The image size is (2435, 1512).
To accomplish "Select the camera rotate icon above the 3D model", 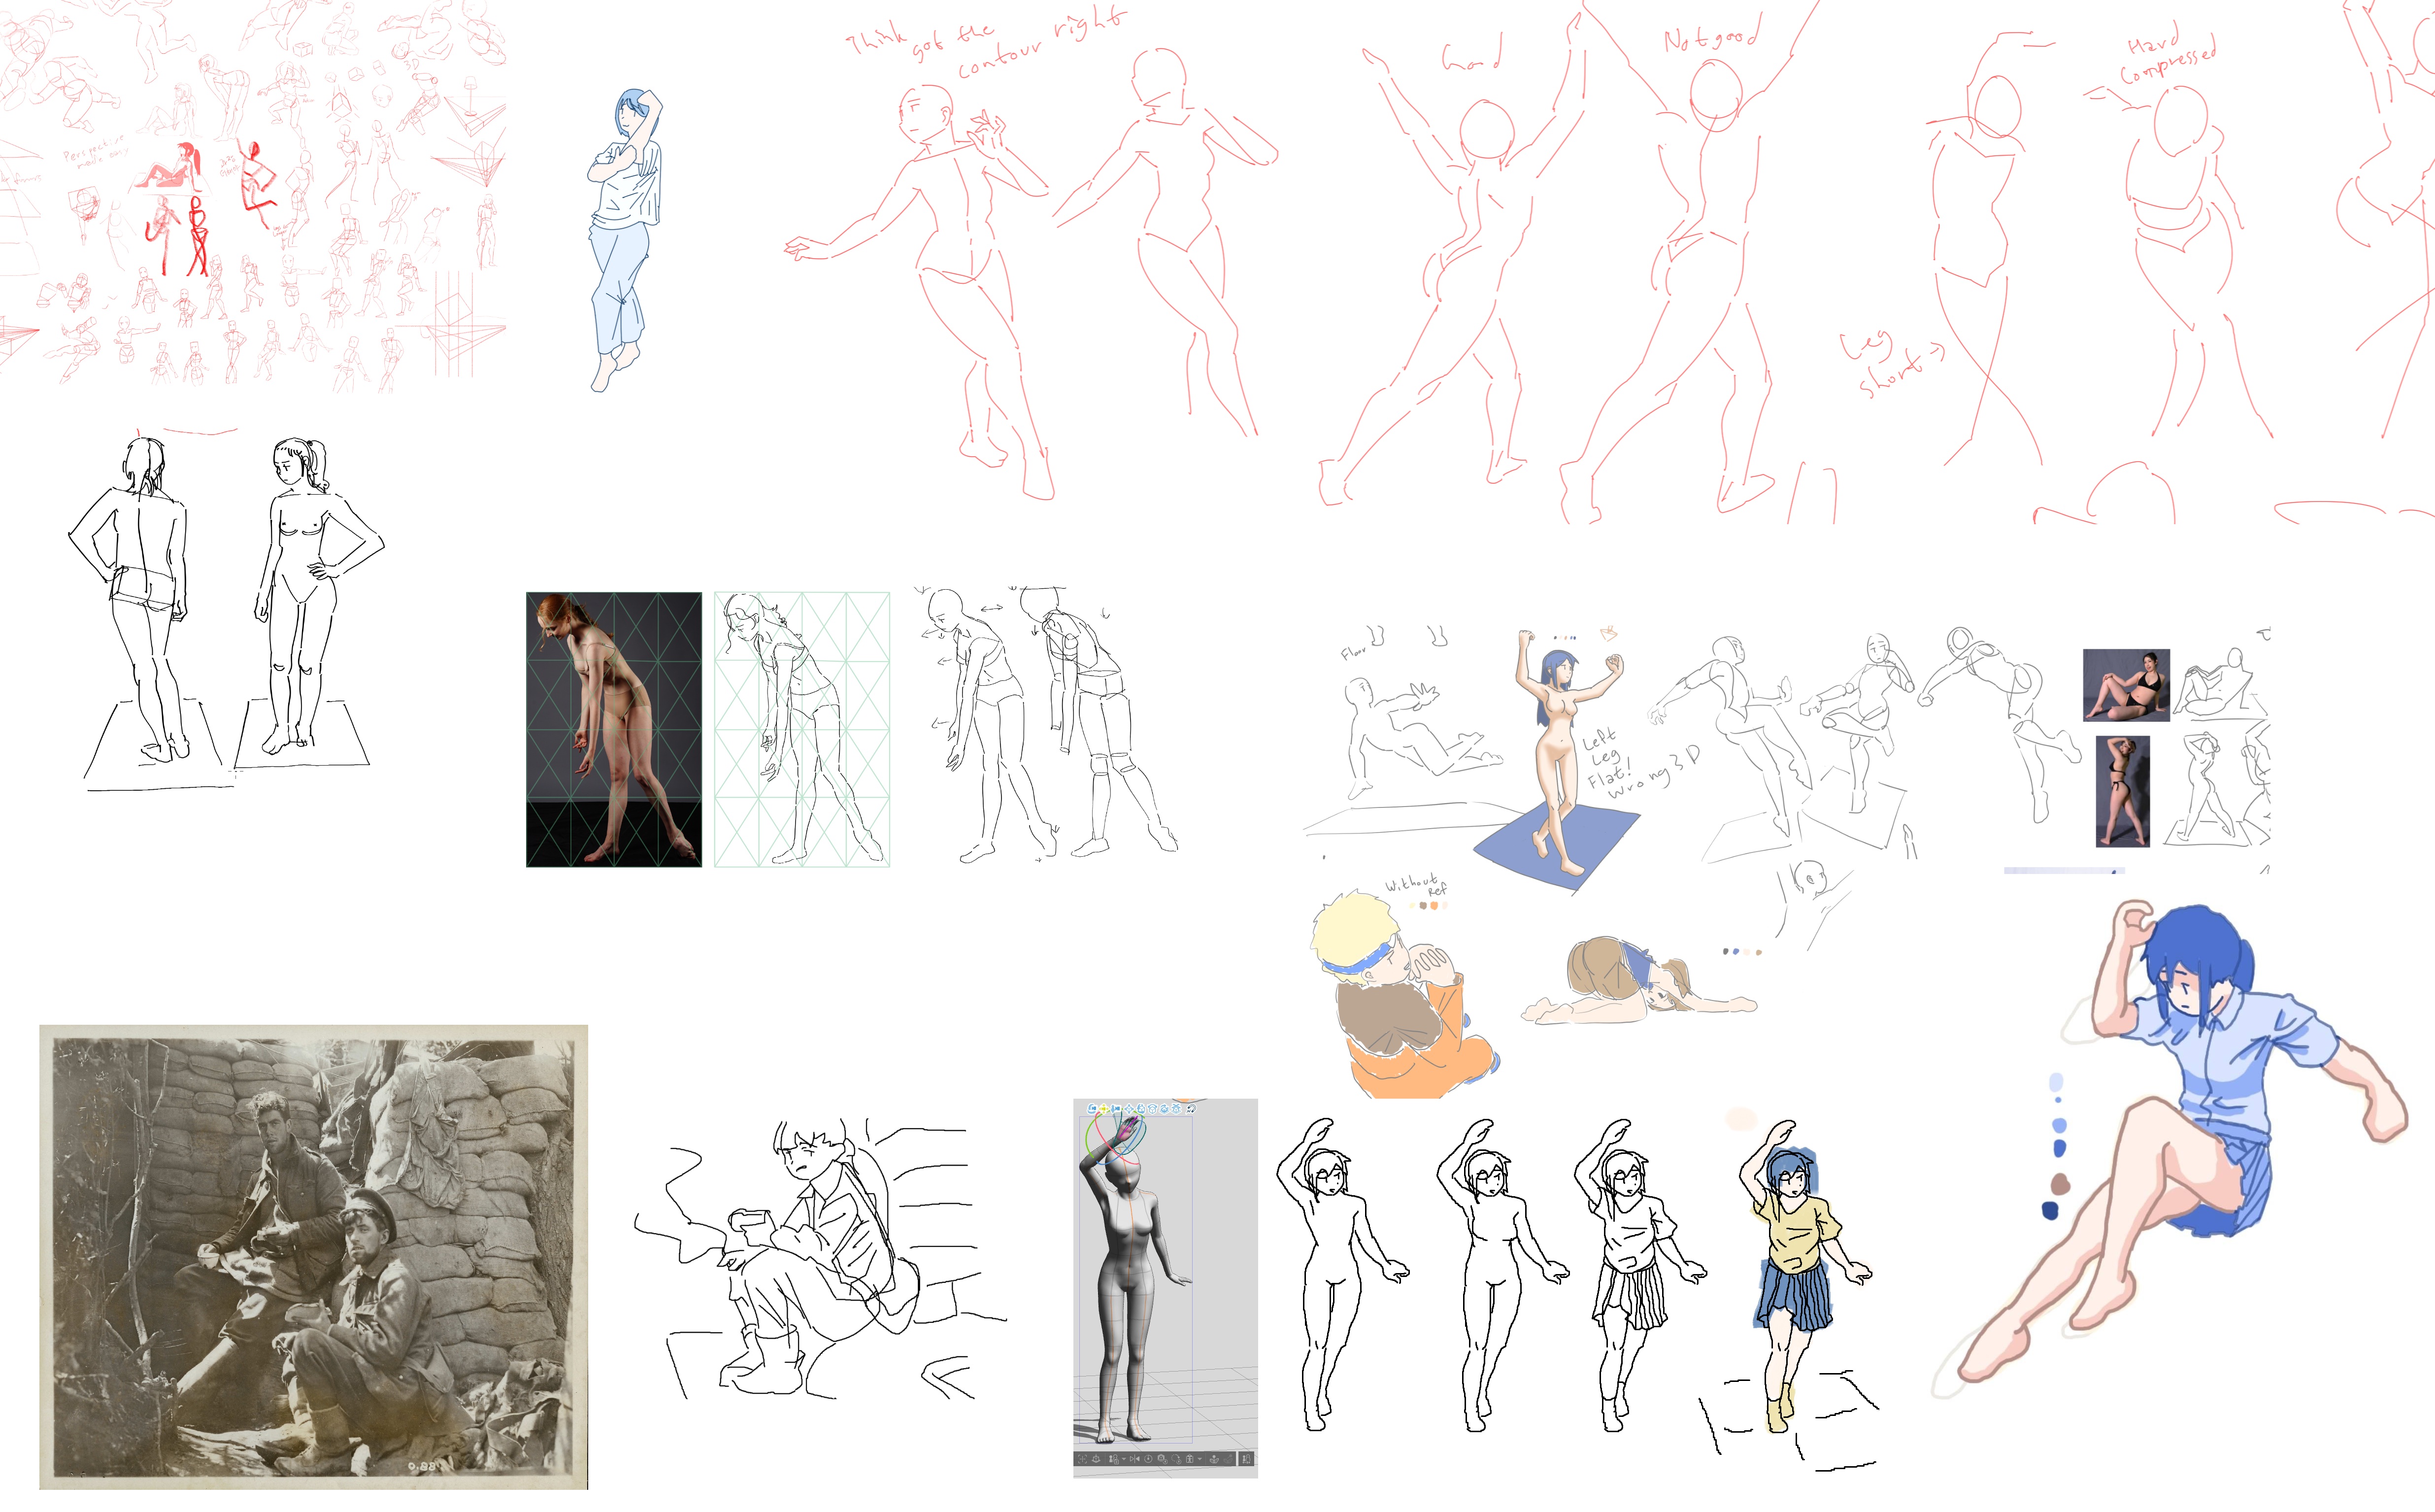I will [x=1093, y=1109].
